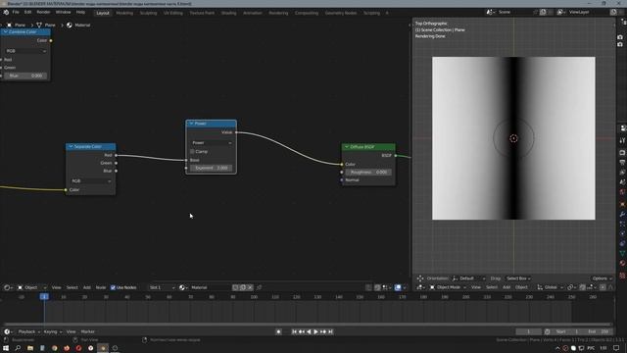Open the node editor View menu
This screenshot has height=353, width=627.
[57, 287]
